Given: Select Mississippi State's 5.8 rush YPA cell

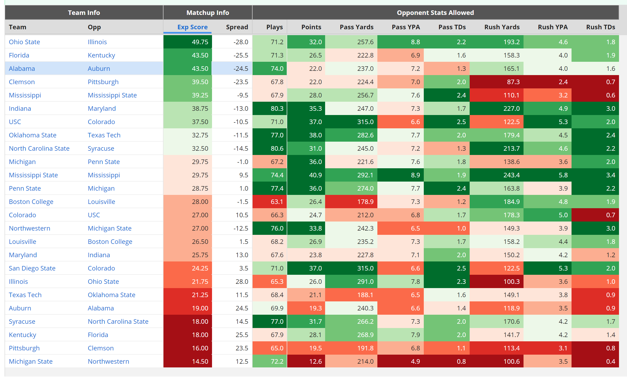Looking at the screenshot, I should tap(547, 175).
